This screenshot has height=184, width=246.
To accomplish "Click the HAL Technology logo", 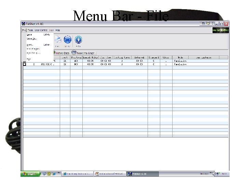I will coord(221,30).
